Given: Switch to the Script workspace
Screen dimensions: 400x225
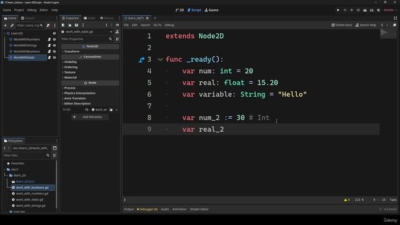Looking at the screenshot, I should pyautogui.click(x=194, y=10).
